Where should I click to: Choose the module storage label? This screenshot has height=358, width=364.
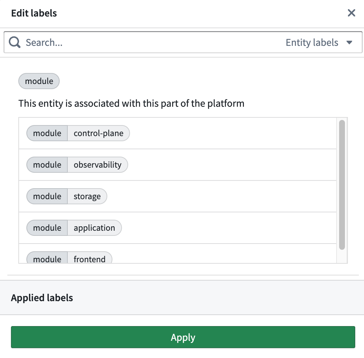tap(67, 197)
